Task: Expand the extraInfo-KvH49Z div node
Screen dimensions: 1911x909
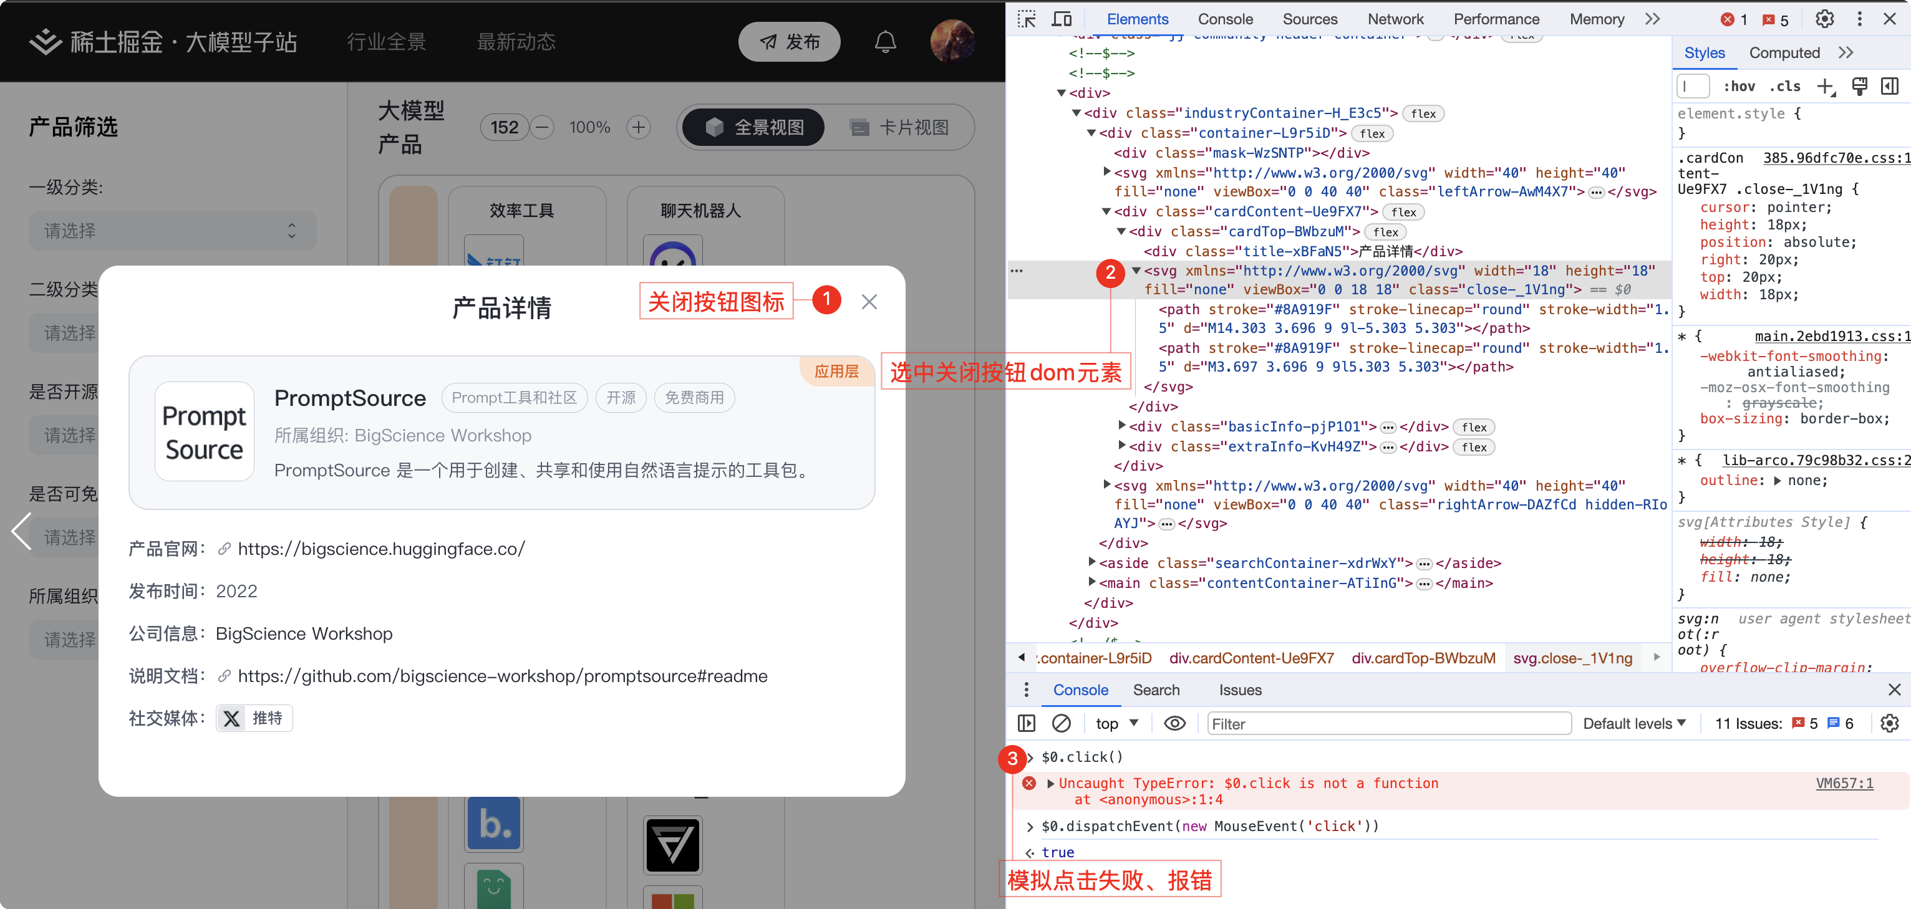Action: point(1121,446)
